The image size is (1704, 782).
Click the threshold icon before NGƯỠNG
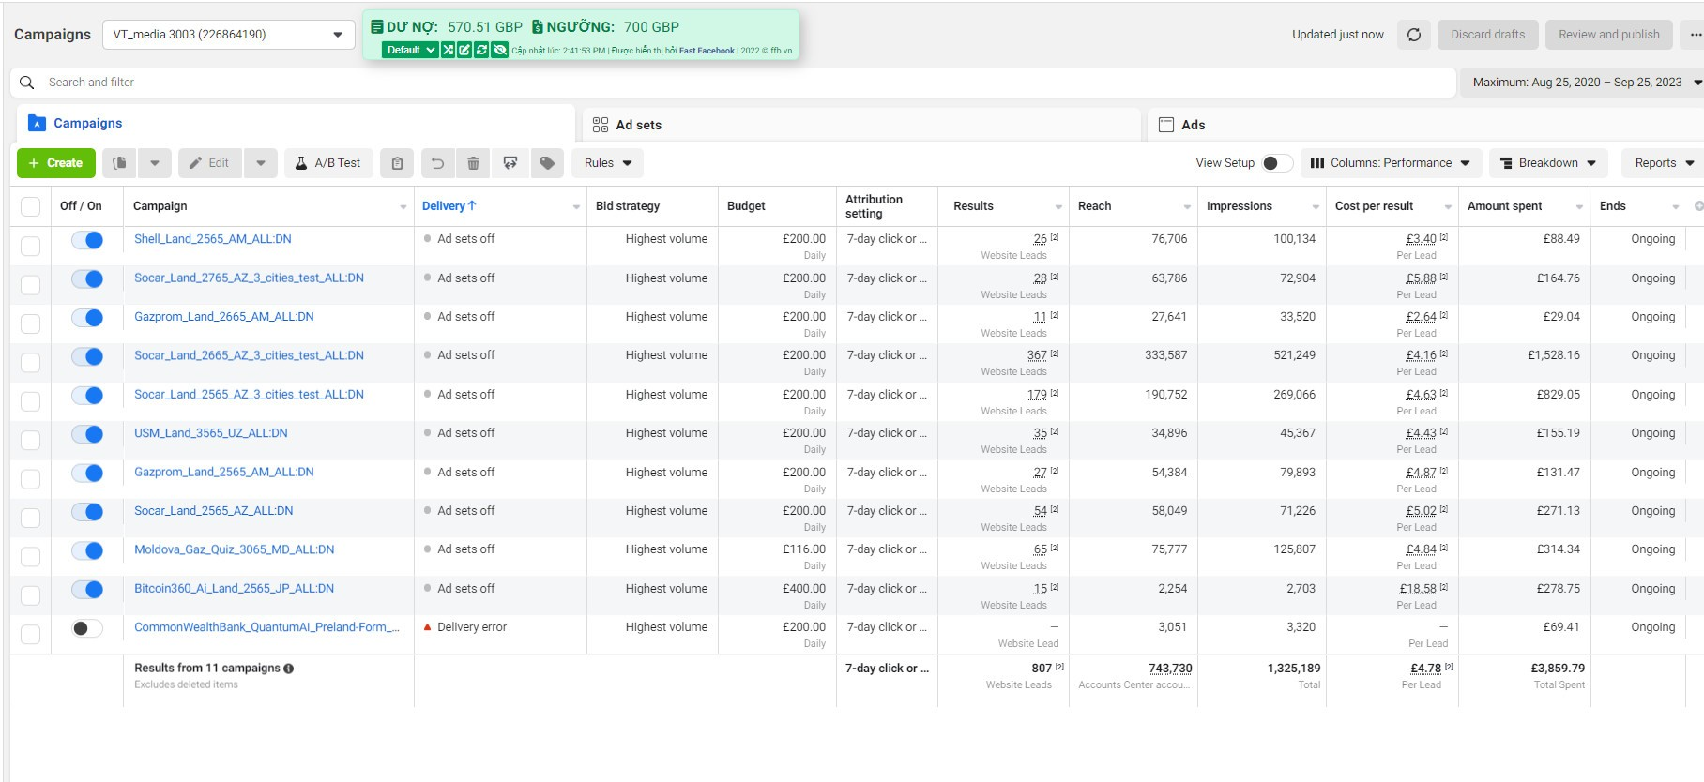click(538, 27)
